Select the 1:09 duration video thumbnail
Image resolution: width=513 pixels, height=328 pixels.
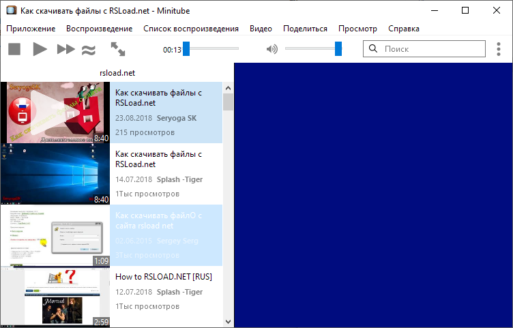click(x=55, y=235)
